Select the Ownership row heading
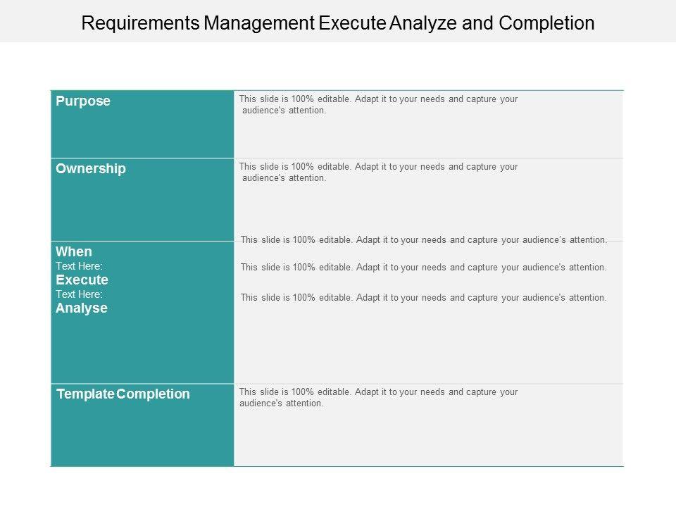 click(91, 169)
